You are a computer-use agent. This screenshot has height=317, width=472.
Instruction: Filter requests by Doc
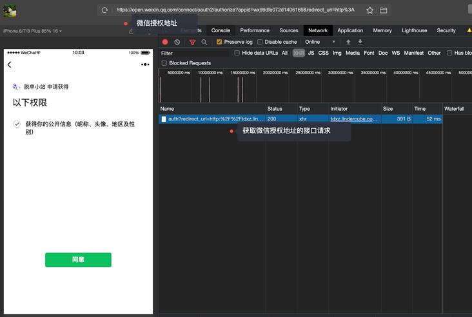click(x=383, y=53)
